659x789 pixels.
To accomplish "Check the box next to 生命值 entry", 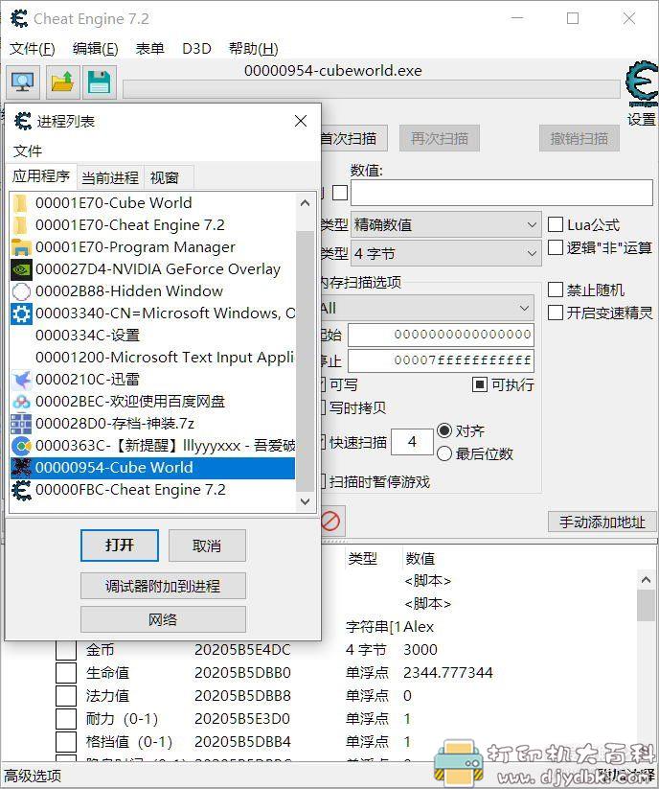I will pyautogui.click(x=66, y=673).
